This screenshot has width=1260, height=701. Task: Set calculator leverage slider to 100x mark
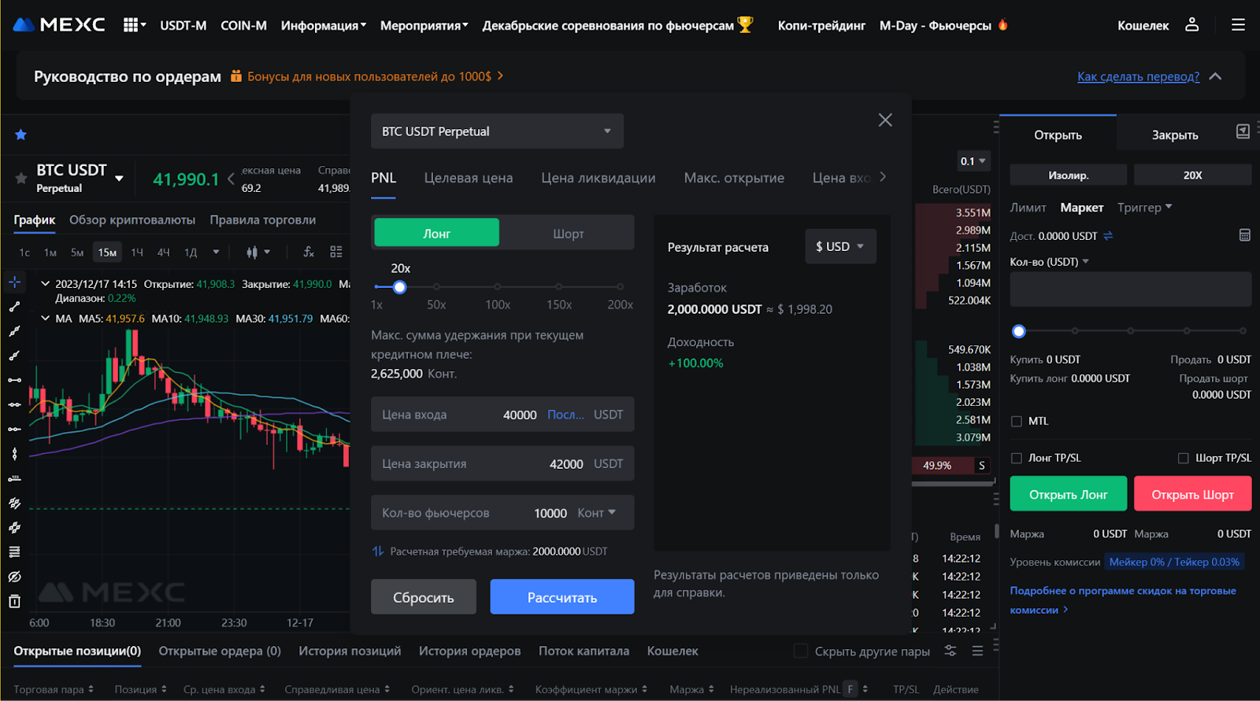[x=498, y=287]
